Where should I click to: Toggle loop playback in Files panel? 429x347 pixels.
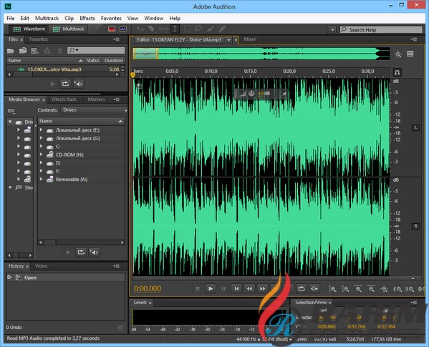(x=65, y=84)
